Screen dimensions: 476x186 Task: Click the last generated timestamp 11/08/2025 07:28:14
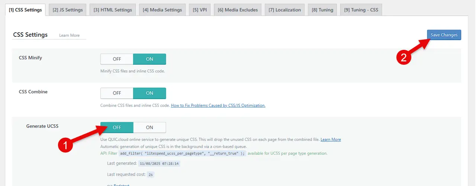point(159,164)
